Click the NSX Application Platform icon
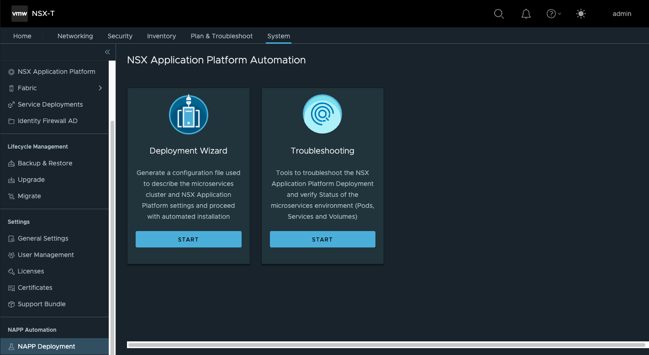 click(x=11, y=72)
